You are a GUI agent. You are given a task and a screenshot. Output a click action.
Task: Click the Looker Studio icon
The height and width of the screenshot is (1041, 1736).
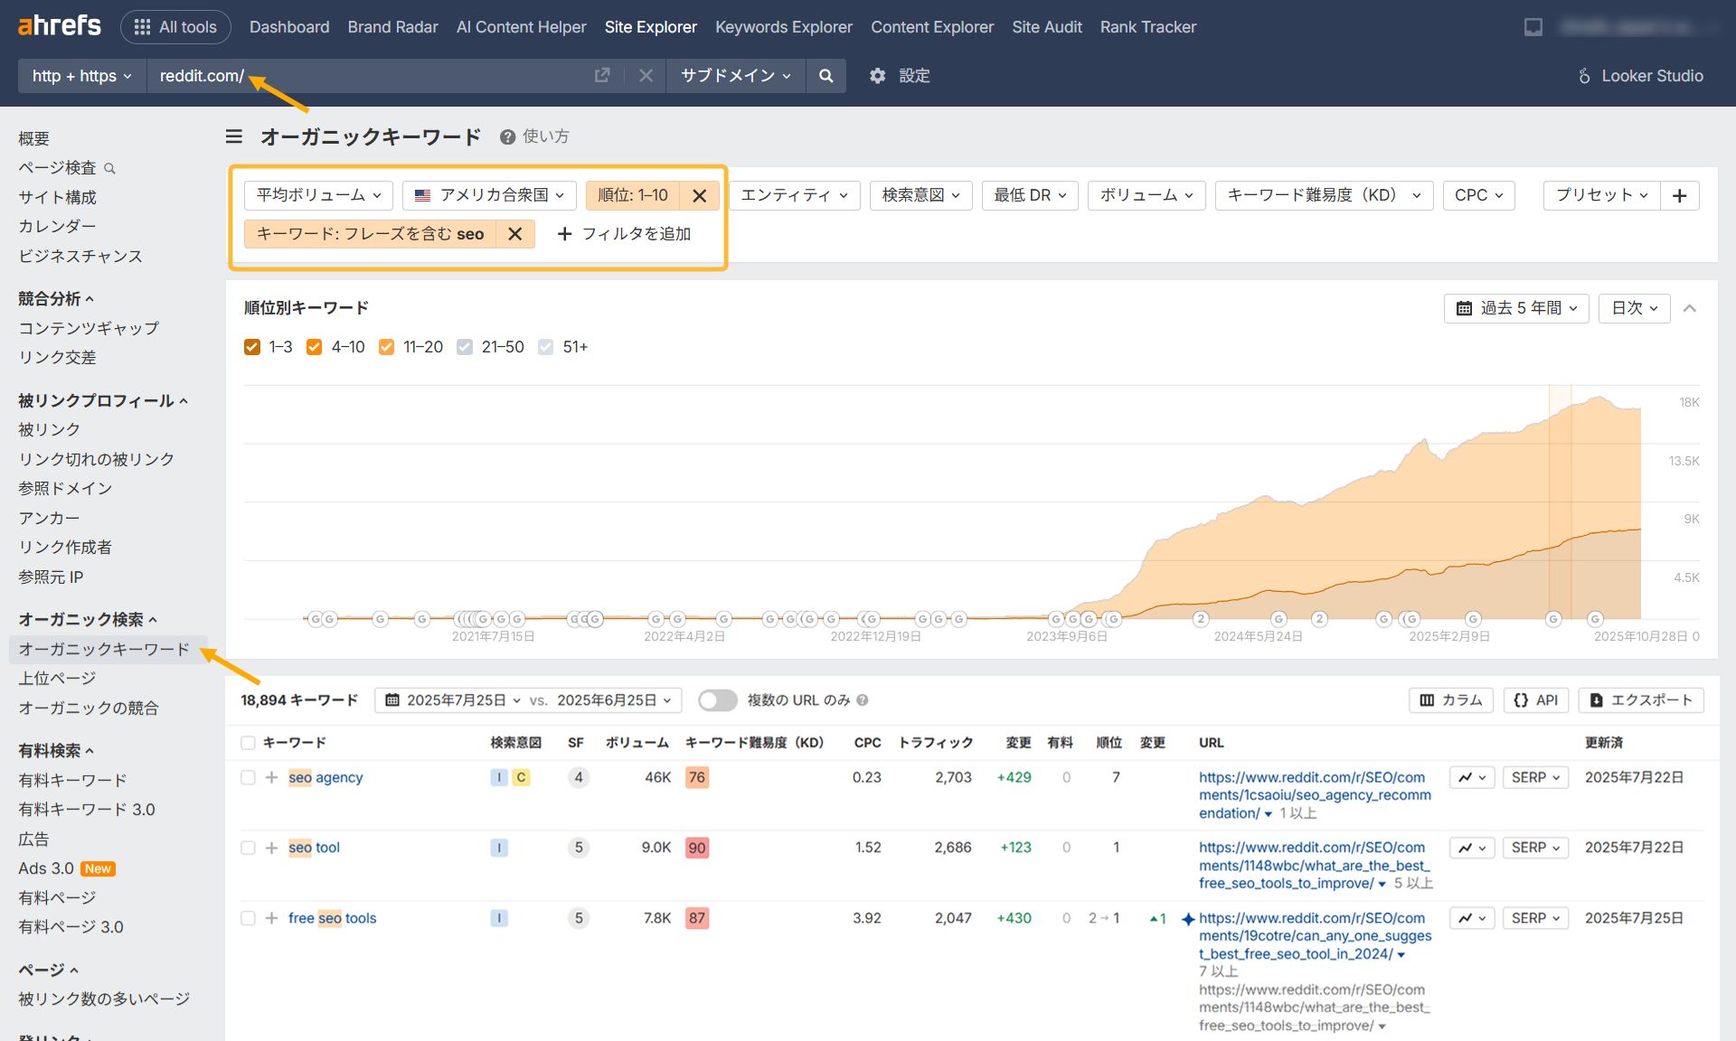coord(1582,76)
